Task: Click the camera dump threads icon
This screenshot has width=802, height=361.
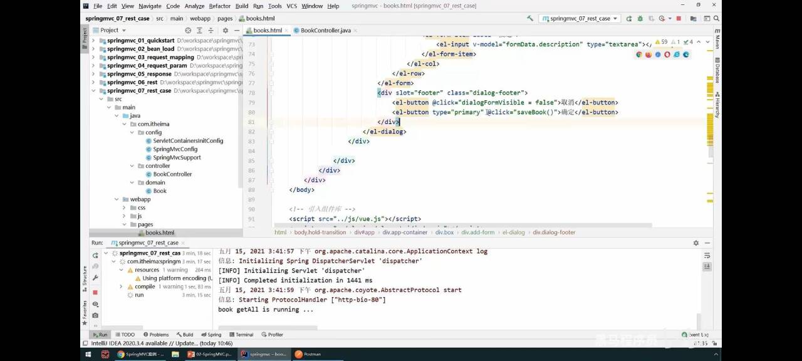Action: 95,315
